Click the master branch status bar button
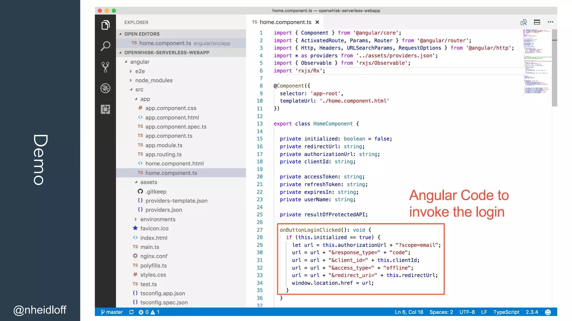 pyautogui.click(x=112, y=312)
